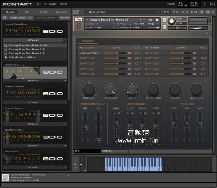Switch to the Automation tab
This screenshot has height=188, width=217.
pos(61,12)
